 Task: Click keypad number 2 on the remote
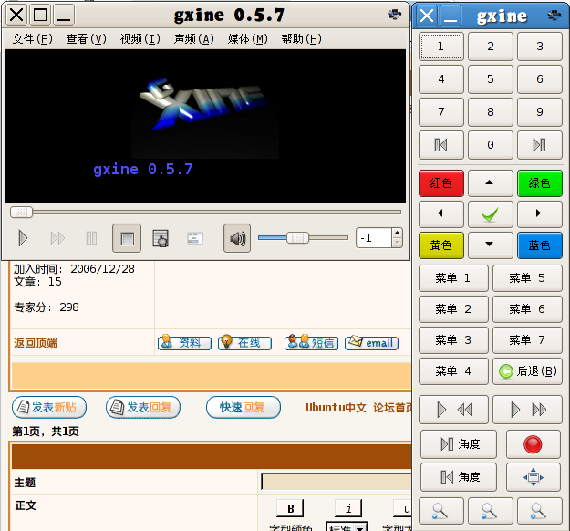pyautogui.click(x=491, y=47)
